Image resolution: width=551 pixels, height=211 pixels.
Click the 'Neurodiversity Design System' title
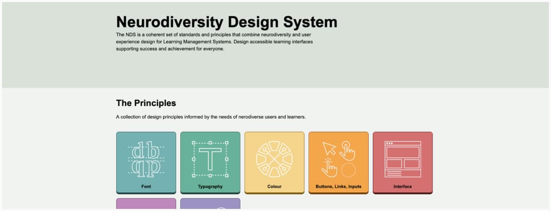click(x=226, y=22)
